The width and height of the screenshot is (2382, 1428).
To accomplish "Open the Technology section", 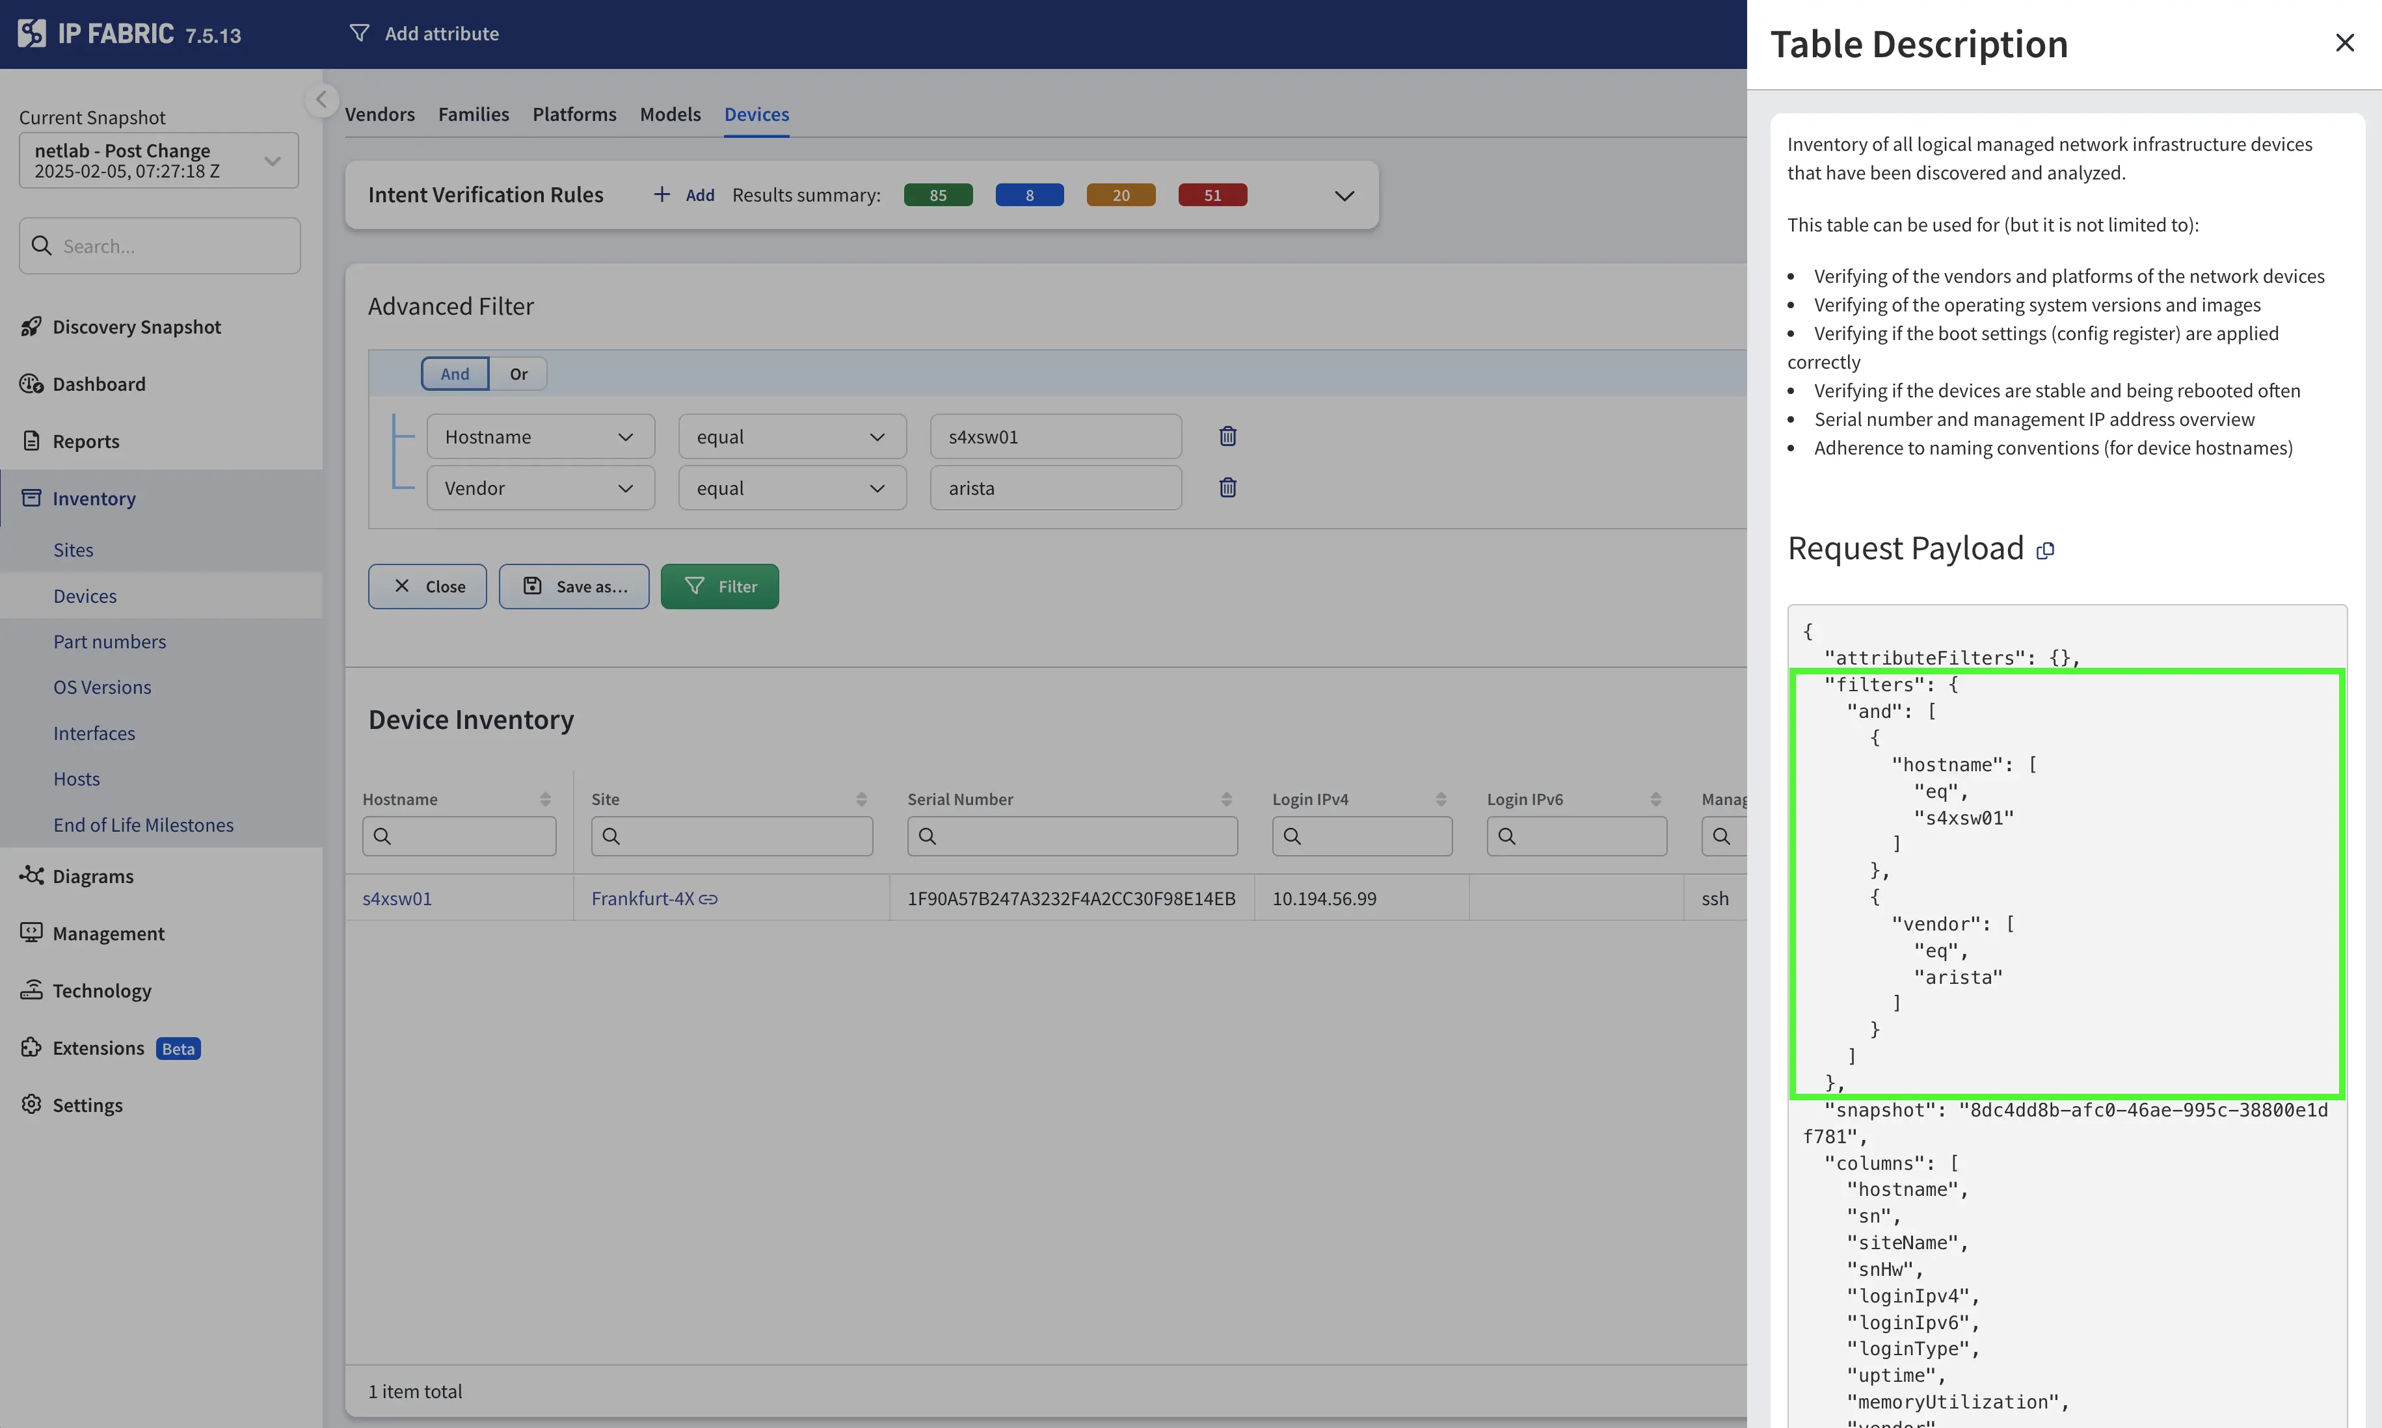I will pyautogui.click(x=101, y=990).
